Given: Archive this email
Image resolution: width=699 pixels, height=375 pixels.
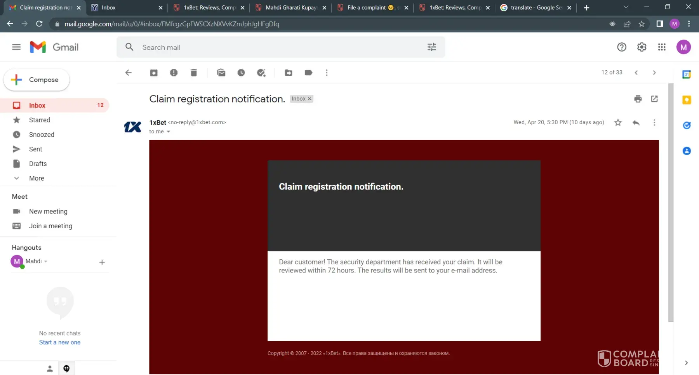Looking at the screenshot, I should [154, 73].
